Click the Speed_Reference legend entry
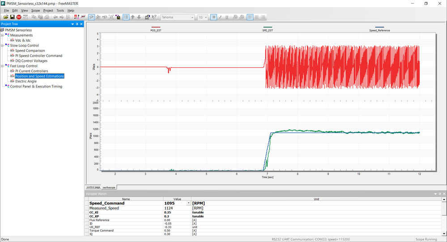This screenshot has height=242, width=447. pos(379,29)
